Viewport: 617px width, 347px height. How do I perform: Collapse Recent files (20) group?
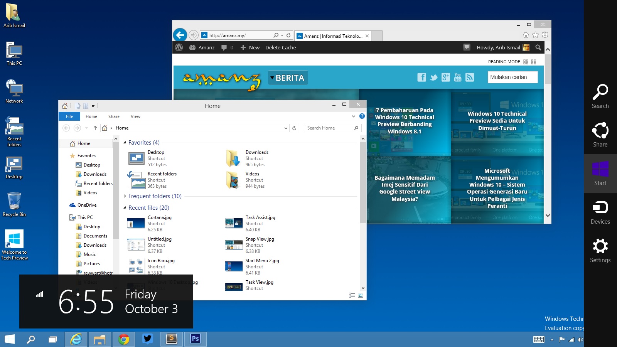click(125, 208)
